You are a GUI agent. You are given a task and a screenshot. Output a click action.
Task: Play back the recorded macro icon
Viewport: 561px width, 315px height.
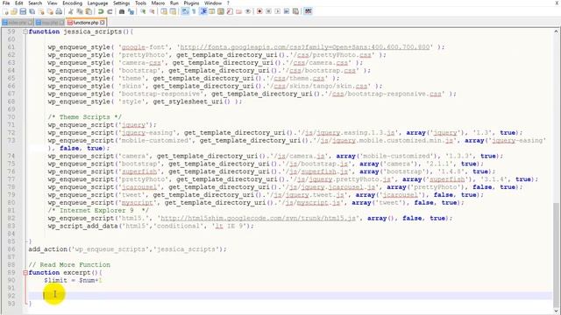[277, 11]
